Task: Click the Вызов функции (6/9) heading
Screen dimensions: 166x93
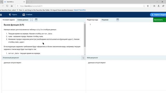Action: [14, 25]
